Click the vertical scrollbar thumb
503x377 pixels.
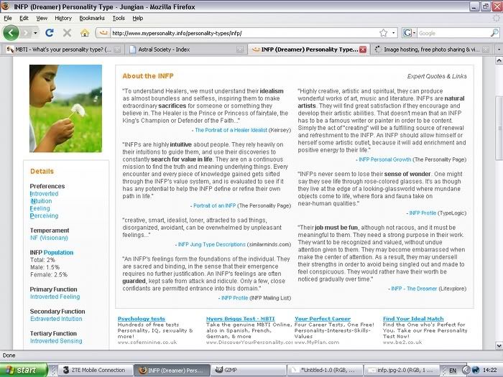[x=499, y=128]
